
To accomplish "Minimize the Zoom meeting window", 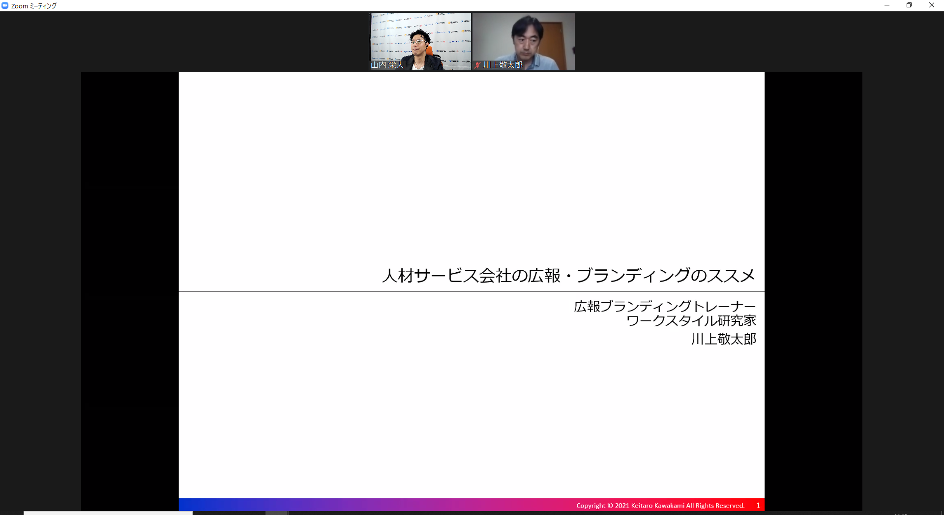I will coord(887,5).
